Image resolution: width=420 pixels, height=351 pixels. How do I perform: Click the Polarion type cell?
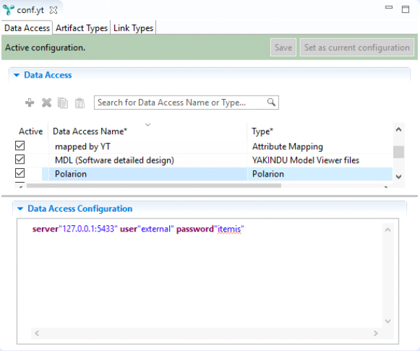coord(268,174)
